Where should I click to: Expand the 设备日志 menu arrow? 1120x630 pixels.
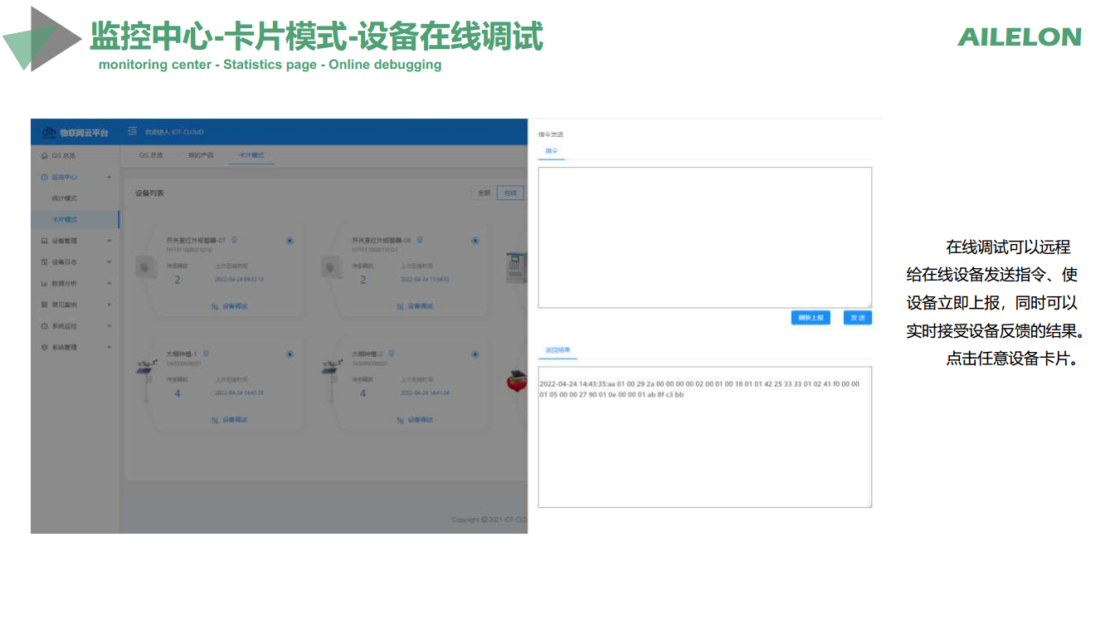coord(109,262)
